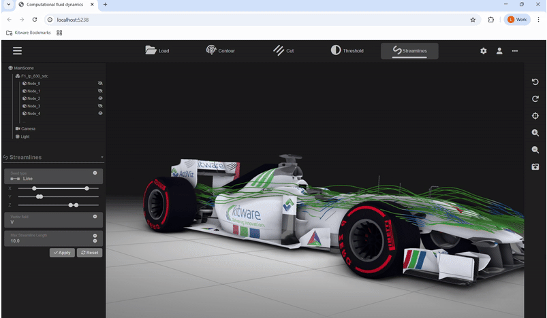Show Node_1 via its eye icon

(x=100, y=91)
